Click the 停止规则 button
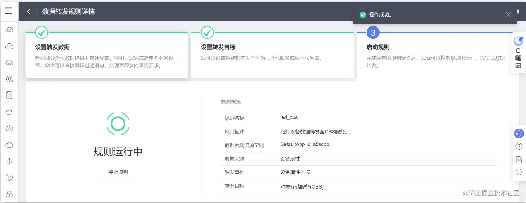 [118, 172]
